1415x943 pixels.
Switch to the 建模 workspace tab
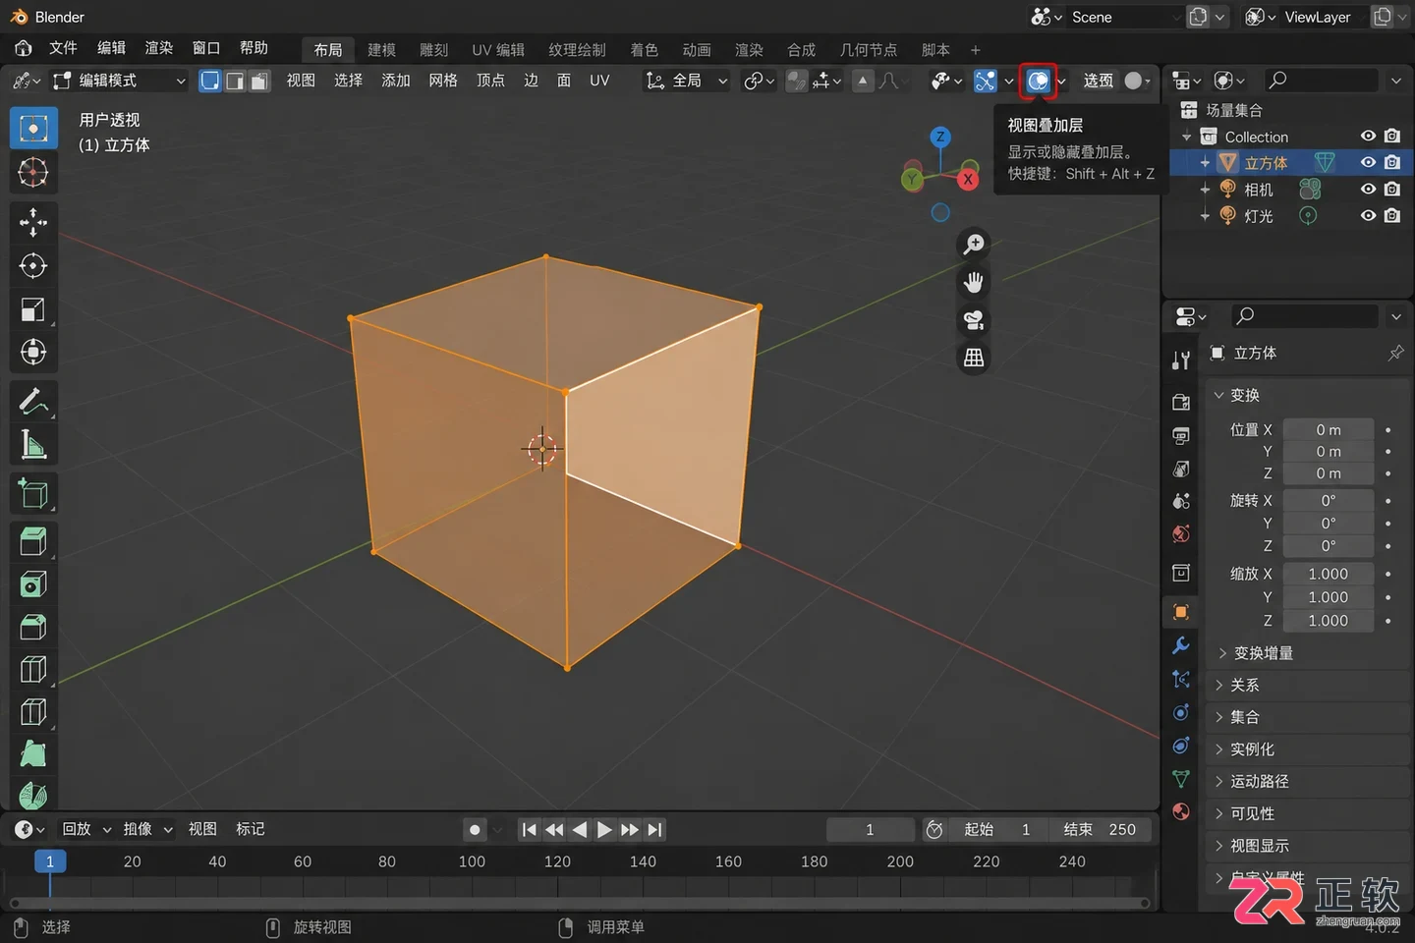[381, 50]
